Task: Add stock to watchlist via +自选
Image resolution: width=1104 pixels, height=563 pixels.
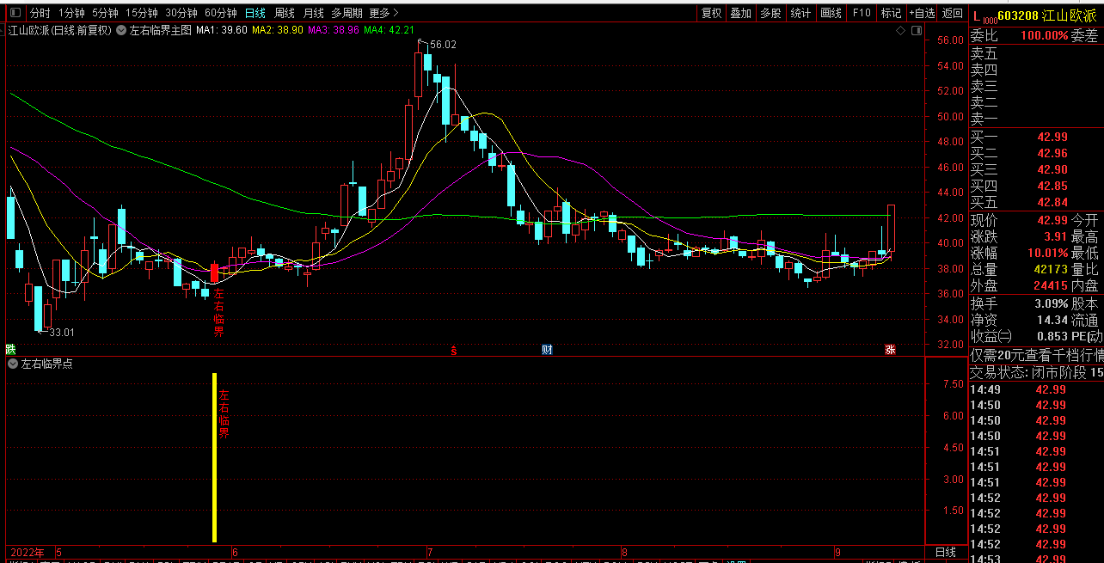Action: tap(922, 13)
